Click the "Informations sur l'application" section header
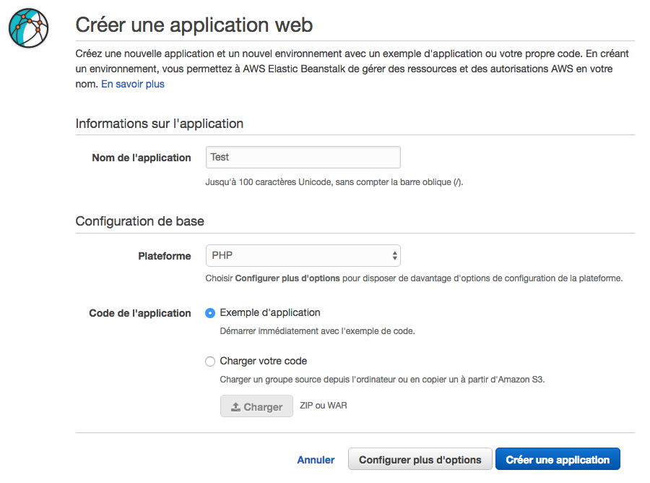This screenshot has height=483, width=650. 159,124
